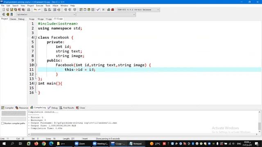This screenshot has height=147, width=262.
Task: Switch to the 11.cpp editor tab
Action: [49, 19]
